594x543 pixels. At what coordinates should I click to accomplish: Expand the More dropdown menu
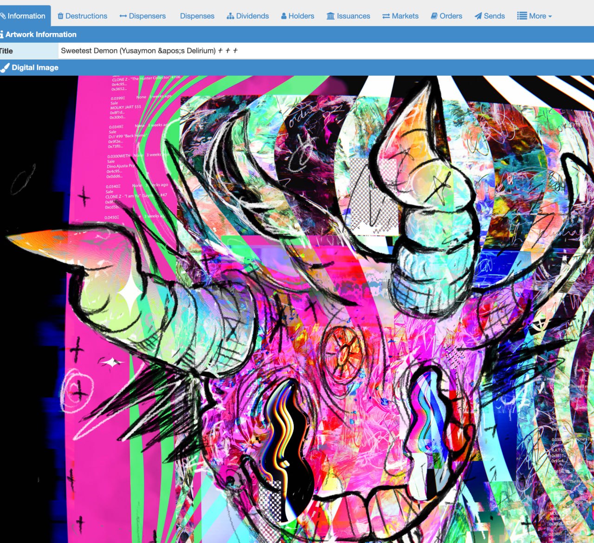pyautogui.click(x=535, y=16)
